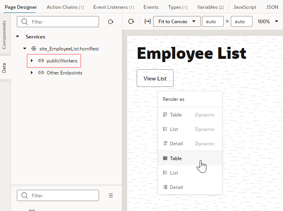Choose the non-dynamic Detail option

190,187
